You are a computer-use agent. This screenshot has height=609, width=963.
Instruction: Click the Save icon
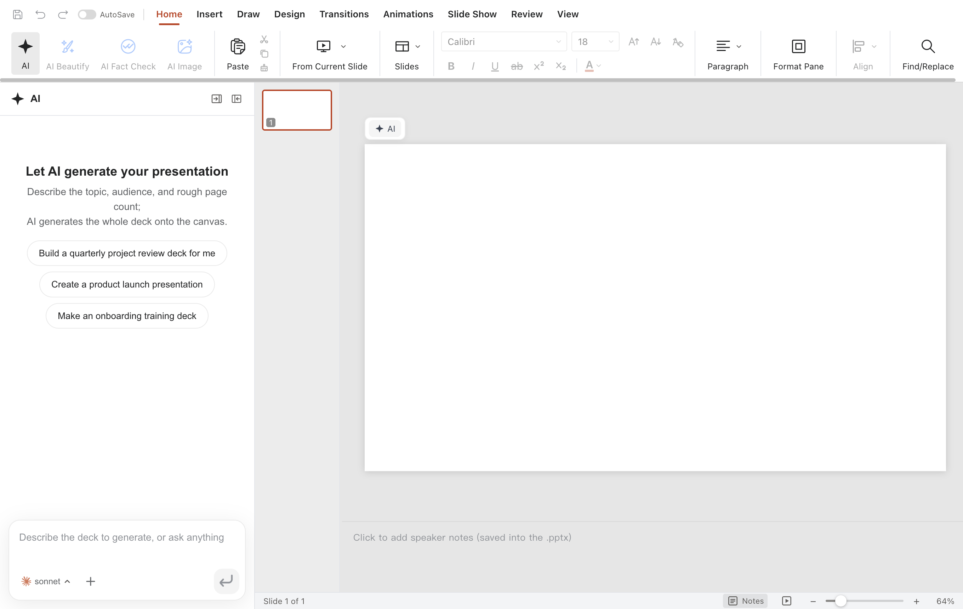click(x=18, y=15)
